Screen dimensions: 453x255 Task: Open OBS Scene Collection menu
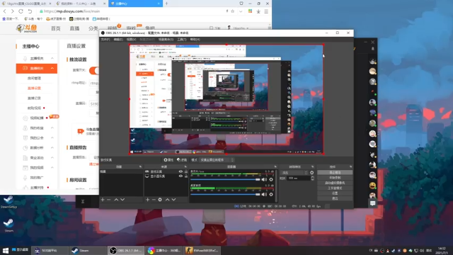pyautogui.click(x=166, y=40)
